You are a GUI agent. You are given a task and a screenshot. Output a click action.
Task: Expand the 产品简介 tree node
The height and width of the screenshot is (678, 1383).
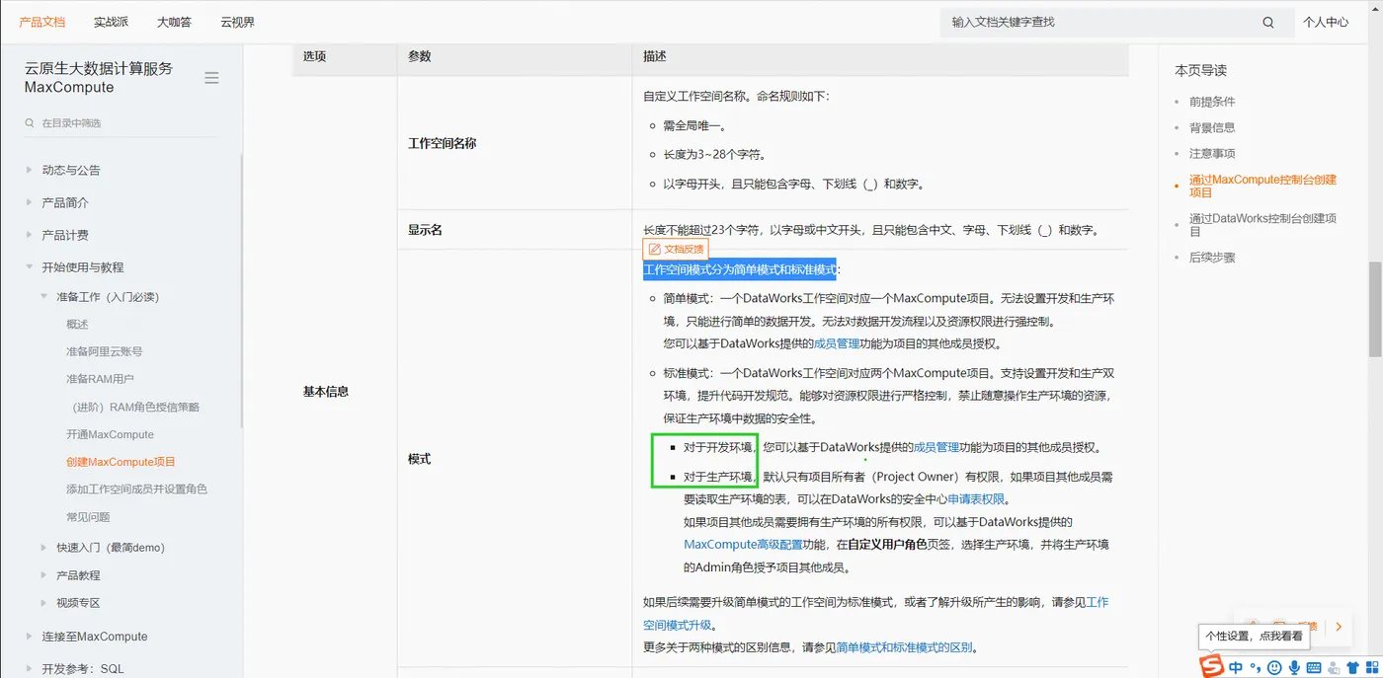tap(30, 202)
